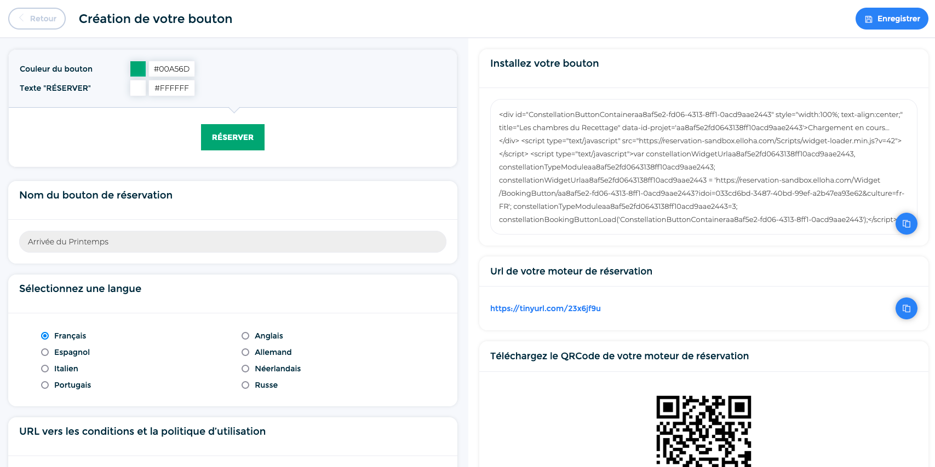Image resolution: width=935 pixels, height=467 pixels.
Task: Click the save icon in Enregistrer
Action: point(868,19)
